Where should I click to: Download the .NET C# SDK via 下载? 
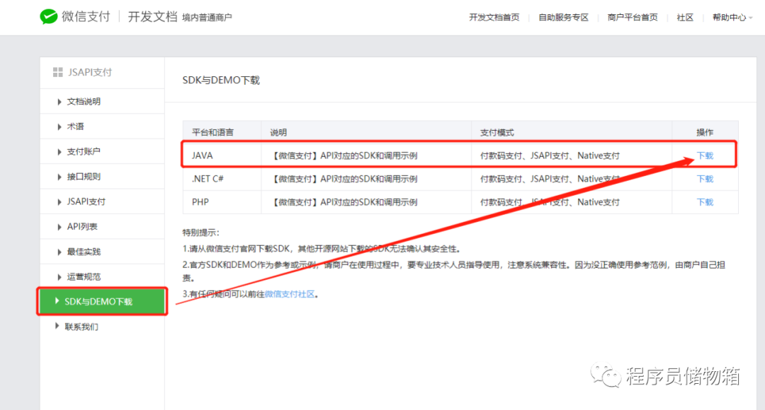click(x=705, y=179)
